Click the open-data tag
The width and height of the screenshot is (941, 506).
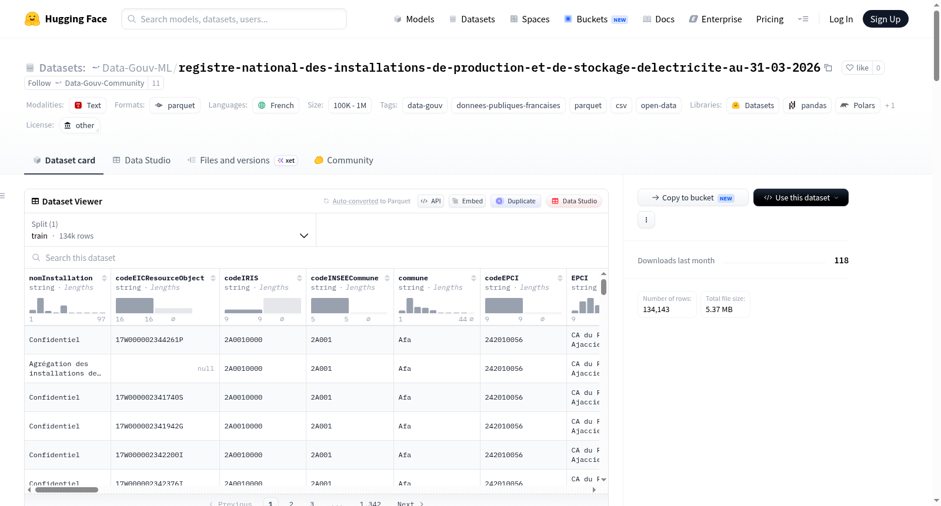coord(658,105)
